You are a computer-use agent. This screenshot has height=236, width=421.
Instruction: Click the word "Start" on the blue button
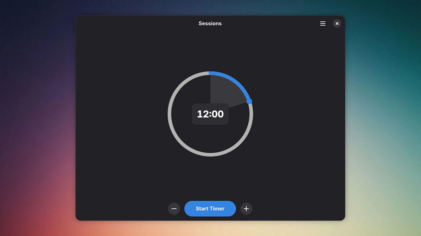tap(202, 209)
